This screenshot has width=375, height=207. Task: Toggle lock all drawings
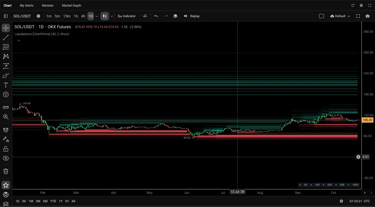click(x=6, y=149)
